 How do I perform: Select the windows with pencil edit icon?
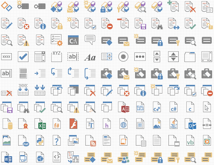click(107, 90)
